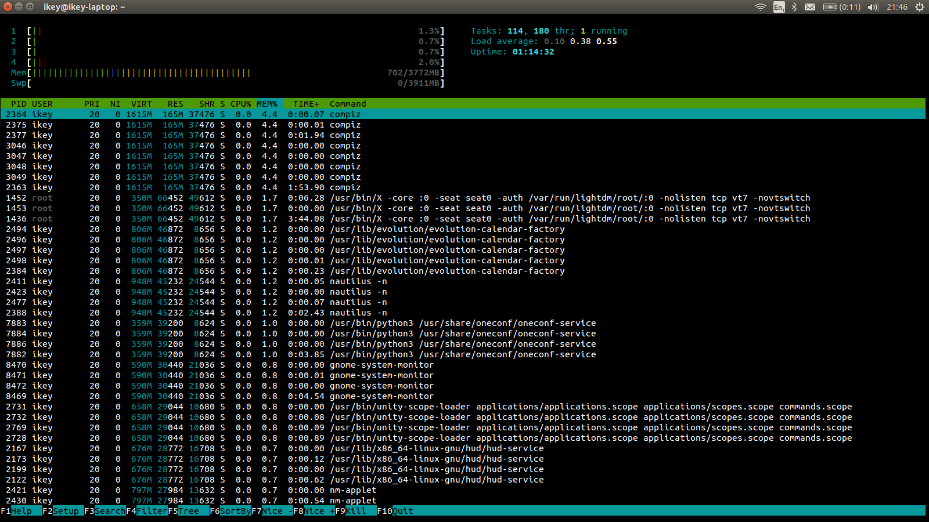
Task: Sort by the CPU% column header
Action: pyautogui.click(x=241, y=104)
